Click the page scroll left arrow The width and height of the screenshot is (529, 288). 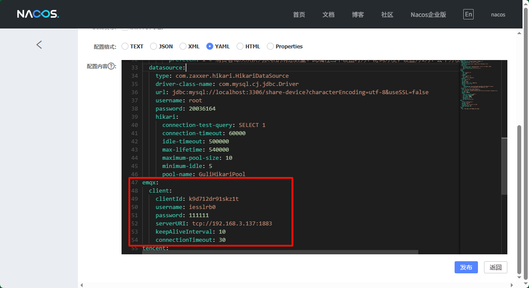(81, 285)
